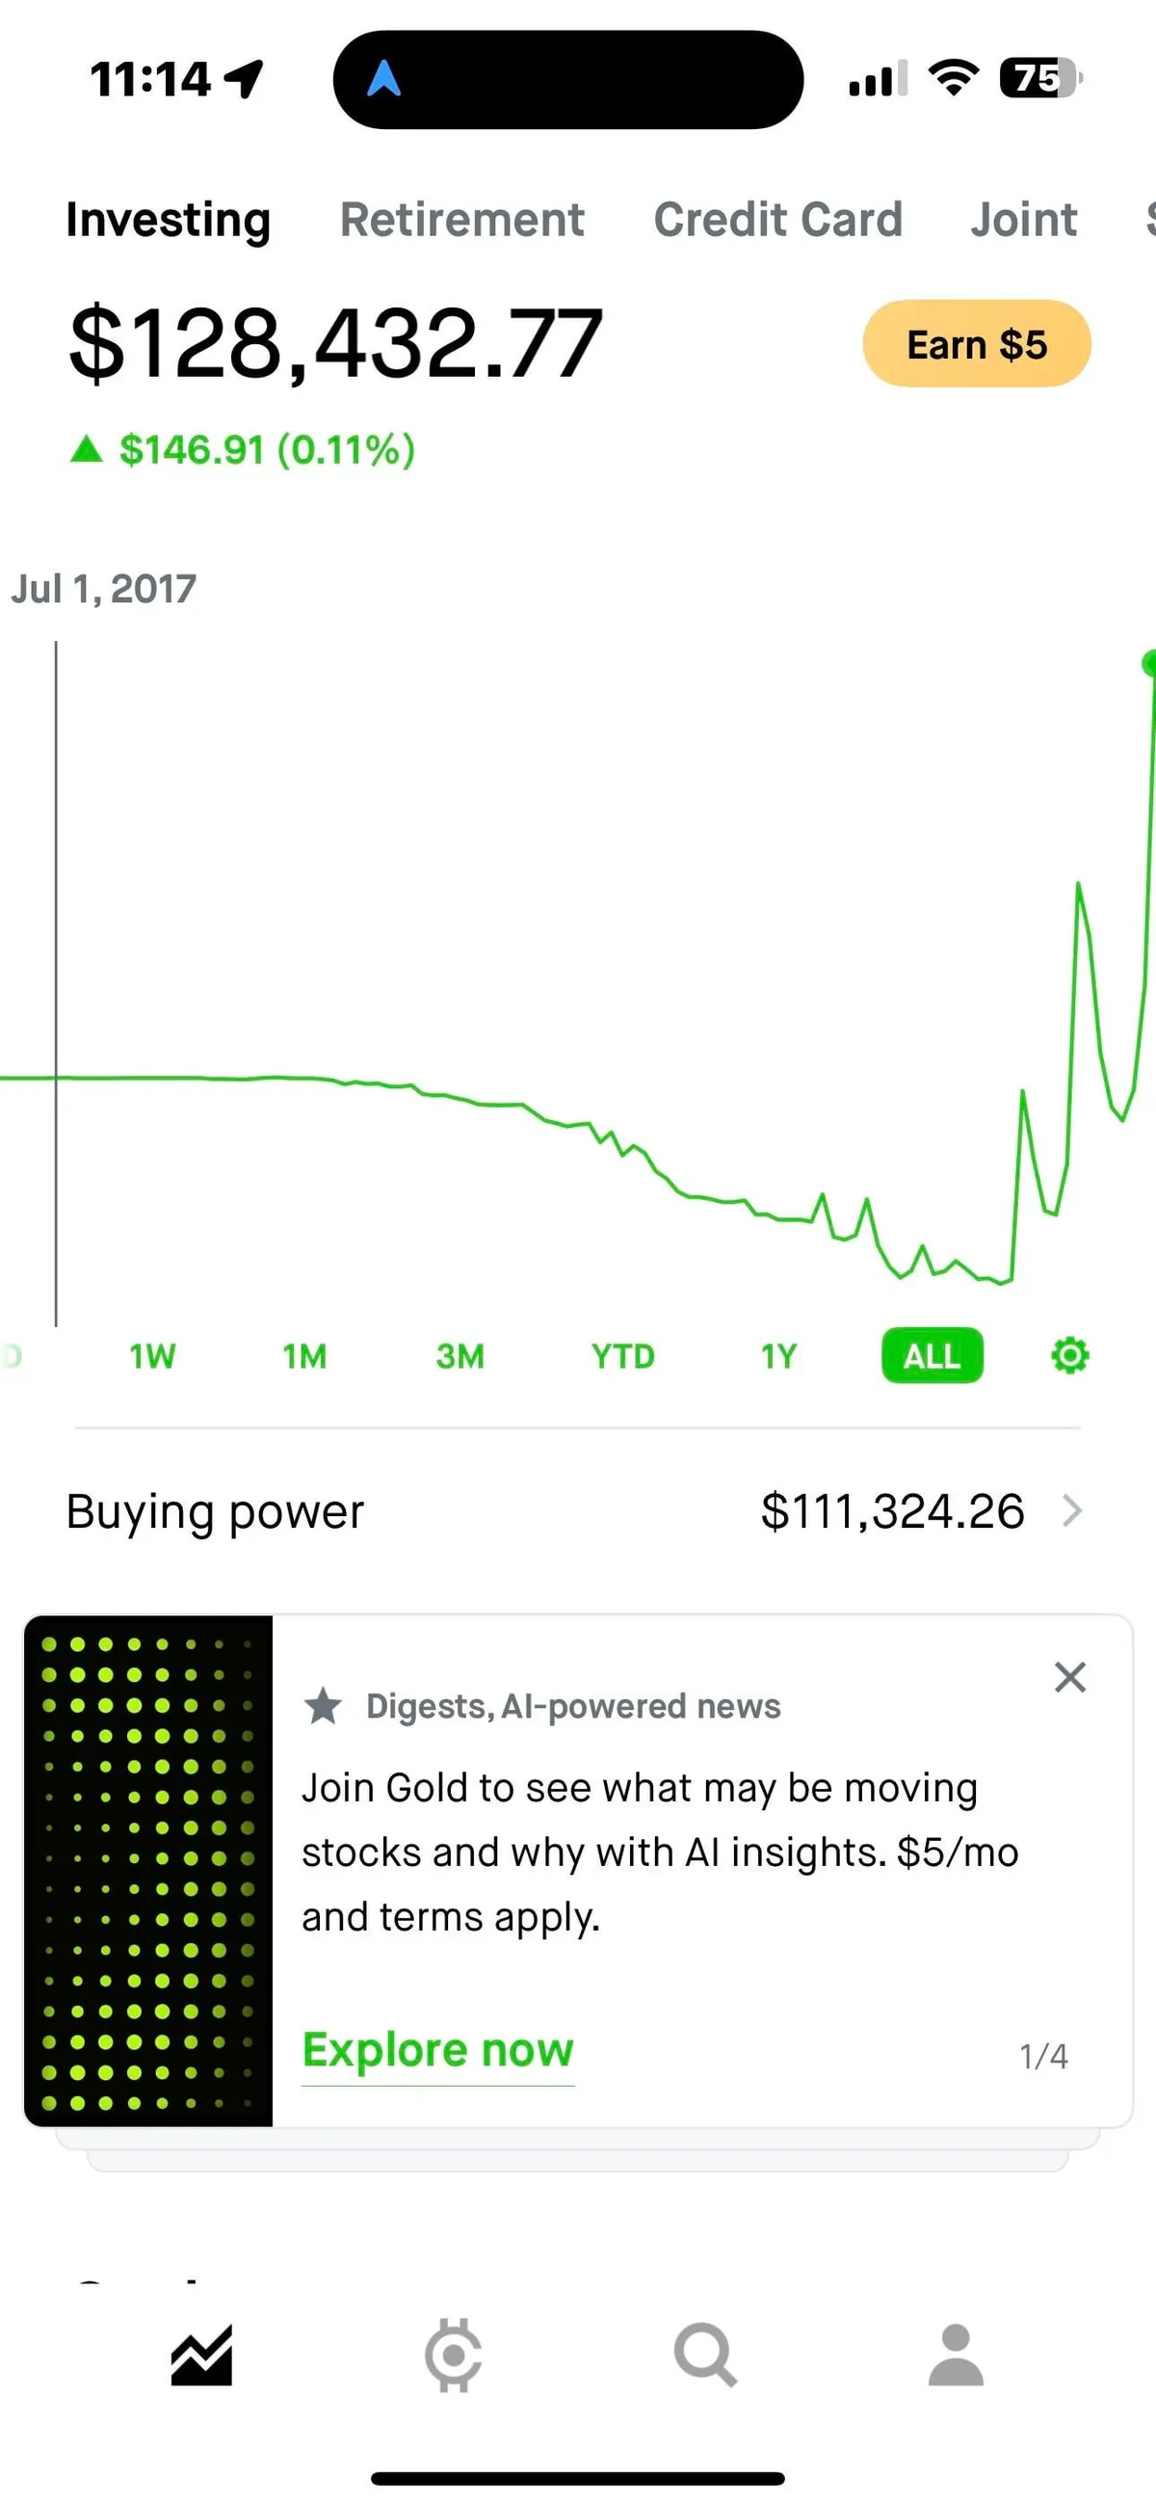The height and width of the screenshot is (2507, 1156).
Task: Open the Joint account tab
Action: click(1024, 220)
